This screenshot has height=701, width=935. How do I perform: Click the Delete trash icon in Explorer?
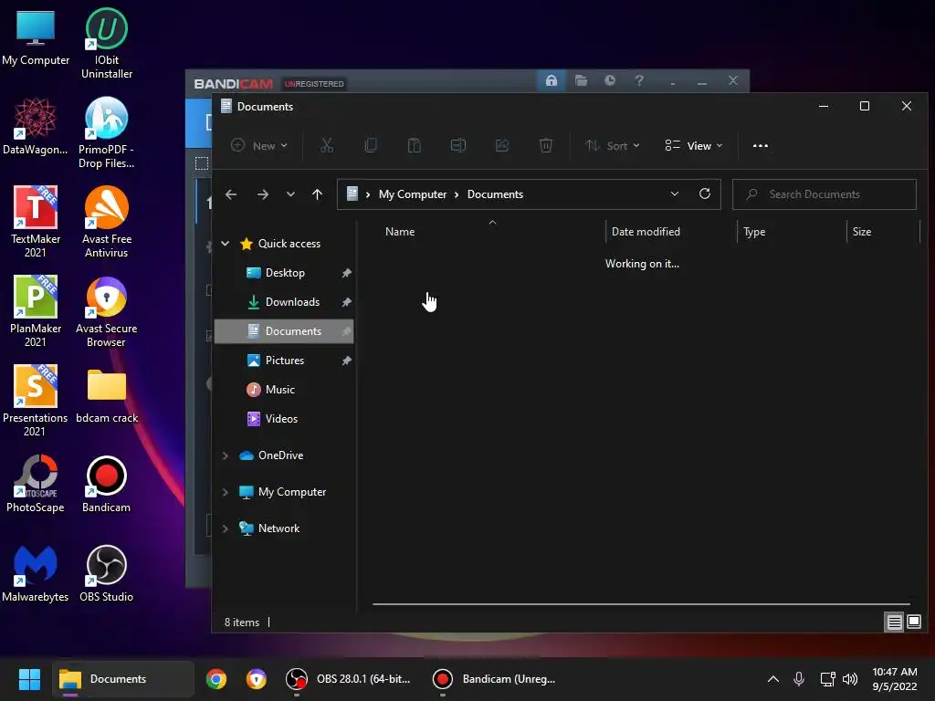pyautogui.click(x=546, y=145)
